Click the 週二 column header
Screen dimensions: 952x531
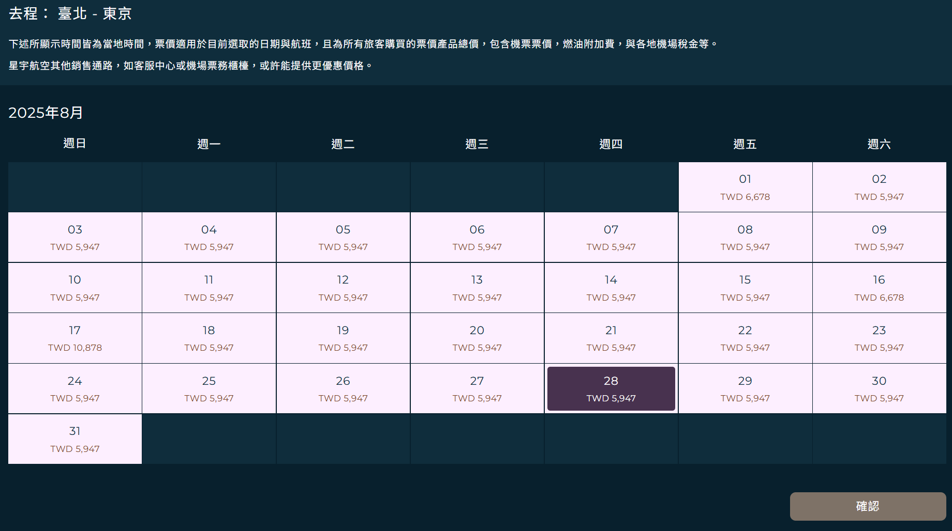(343, 144)
